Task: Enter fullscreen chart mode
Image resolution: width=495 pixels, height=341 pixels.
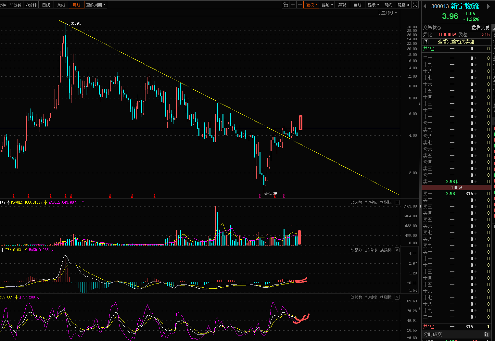Action: click(415, 5)
